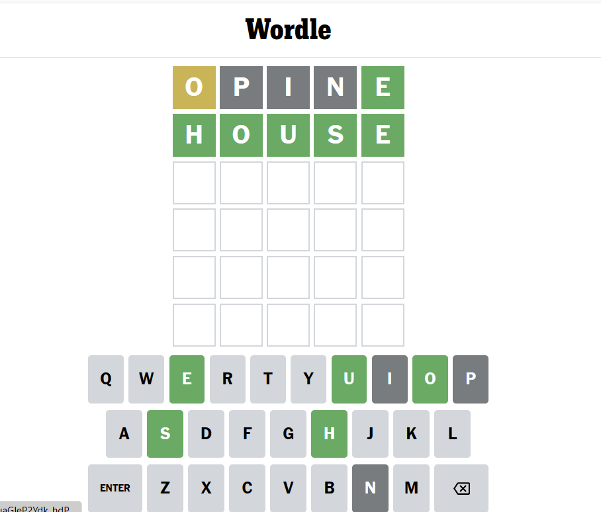Click the Wordle title heading

pos(288,30)
